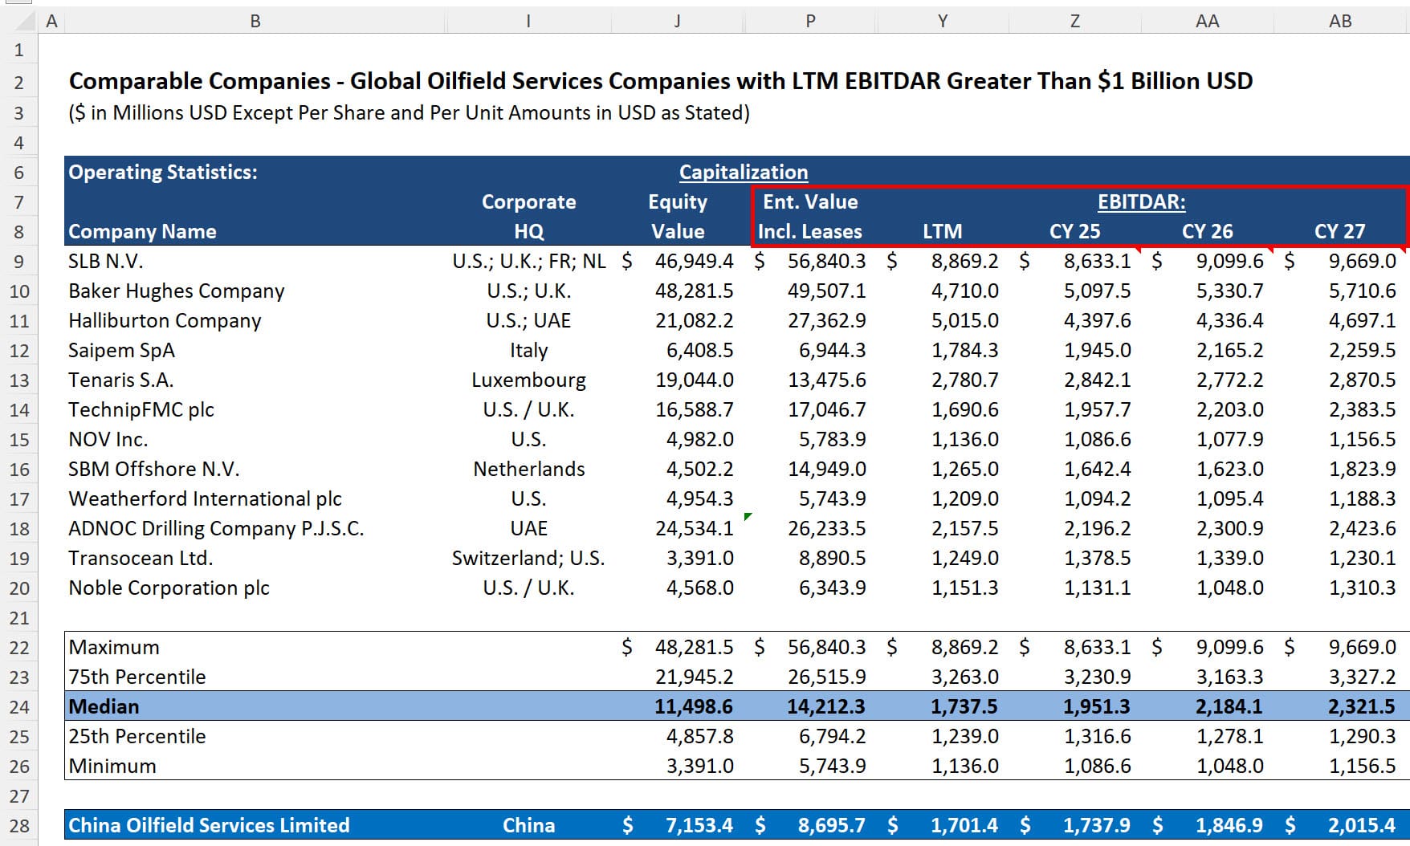
Task: Click the 'Luxembourg' HQ cell
Action: pyautogui.click(x=528, y=380)
